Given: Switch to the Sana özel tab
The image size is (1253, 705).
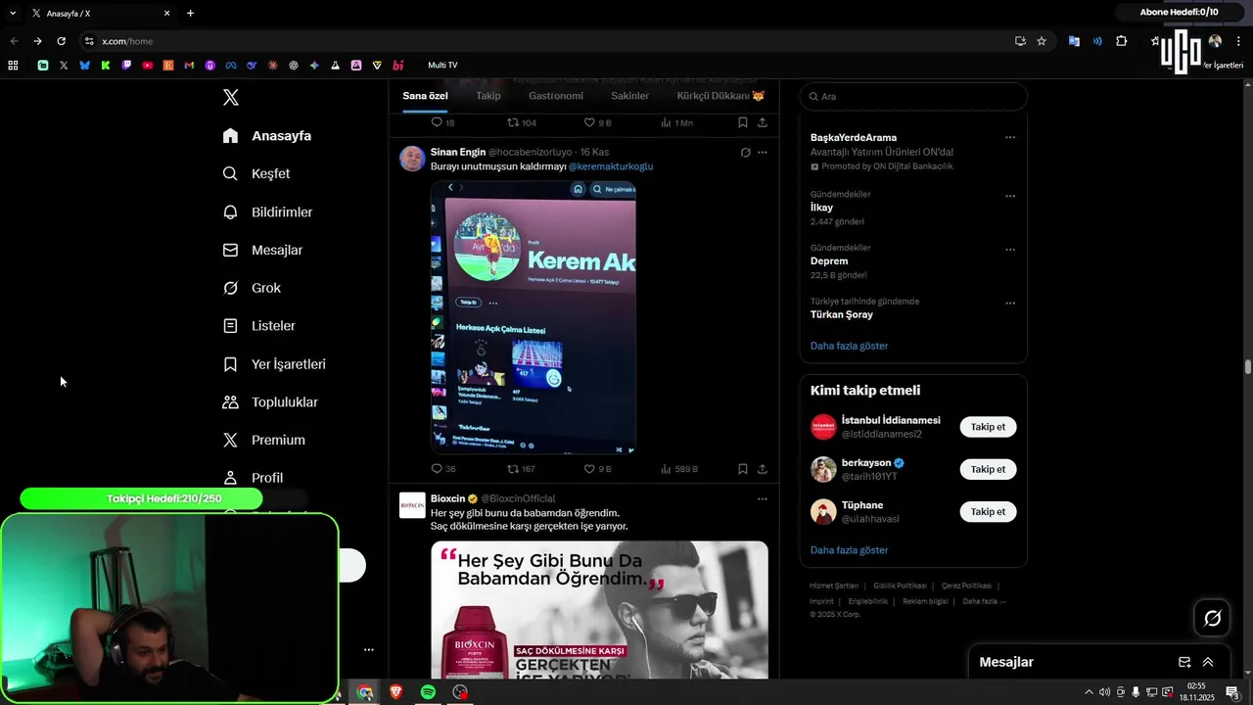Looking at the screenshot, I should tap(425, 96).
